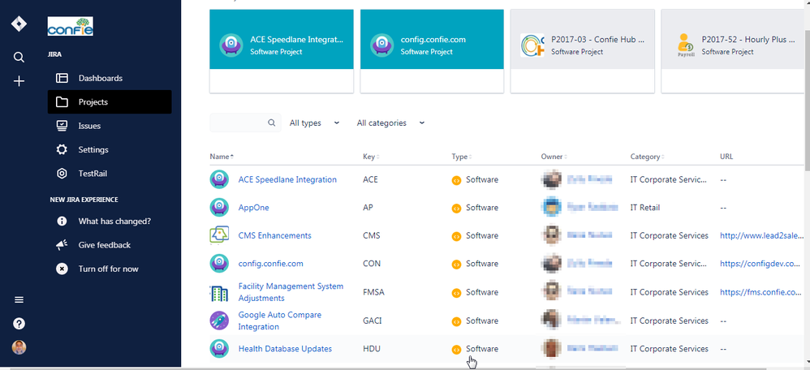Image resolution: width=810 pixels, height=370 pixels.
Task: Sort by the Owner column header
Action: coord(554,157)
